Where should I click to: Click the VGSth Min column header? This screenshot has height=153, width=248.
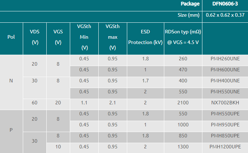click(x=84, y=37)
